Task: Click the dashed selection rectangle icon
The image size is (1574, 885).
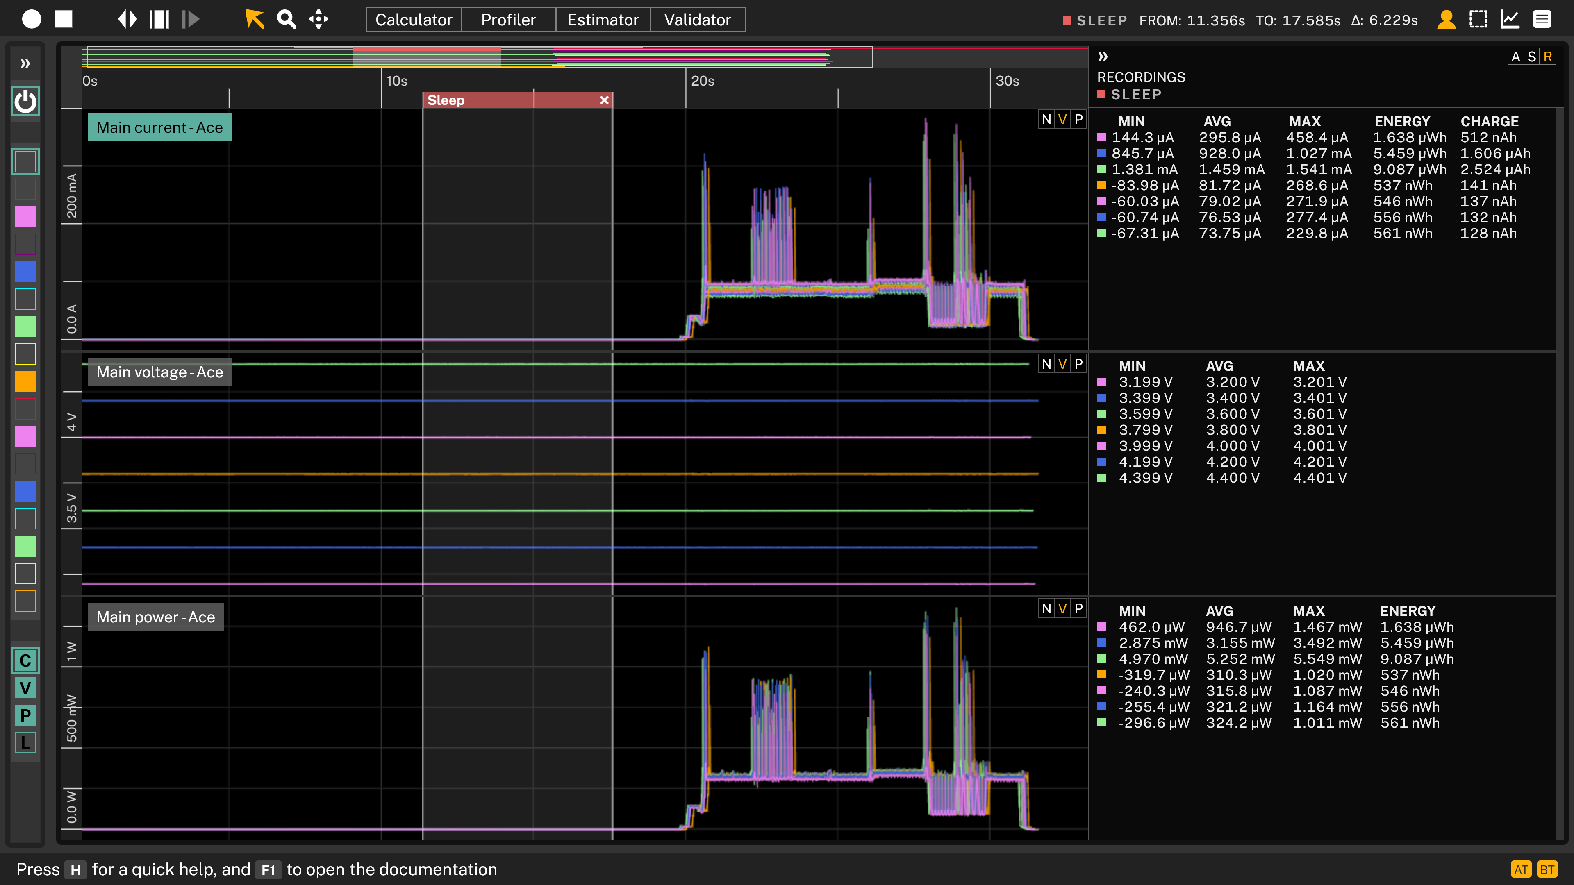Action: 1478,20
